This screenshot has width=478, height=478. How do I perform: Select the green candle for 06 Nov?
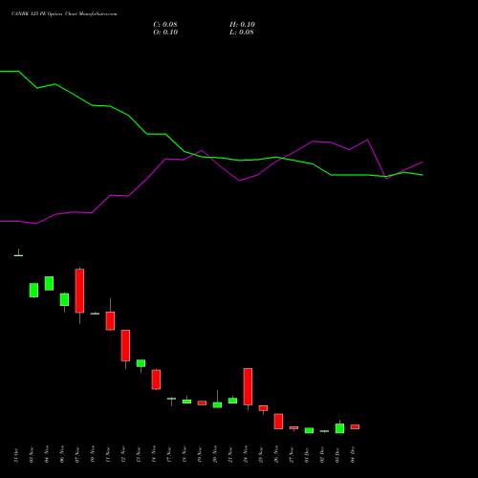point(64,299)
